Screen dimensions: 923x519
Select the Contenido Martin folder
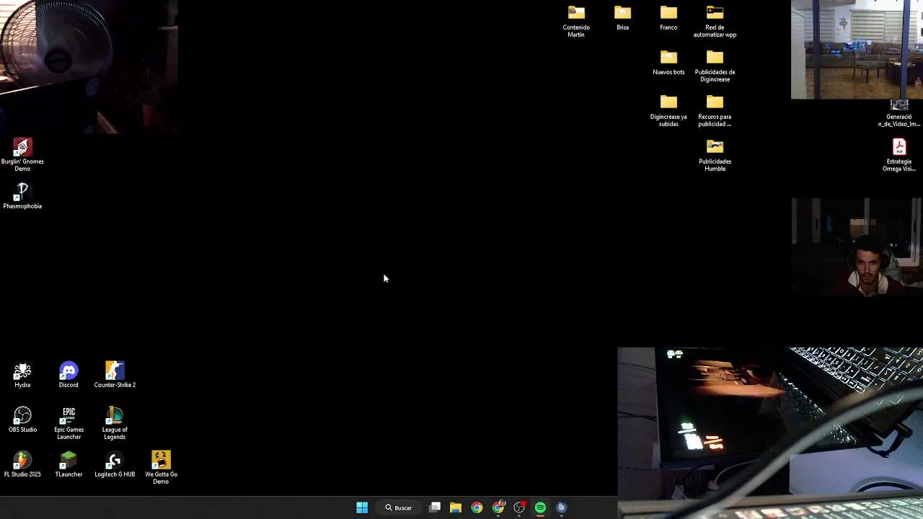[576, 21]
